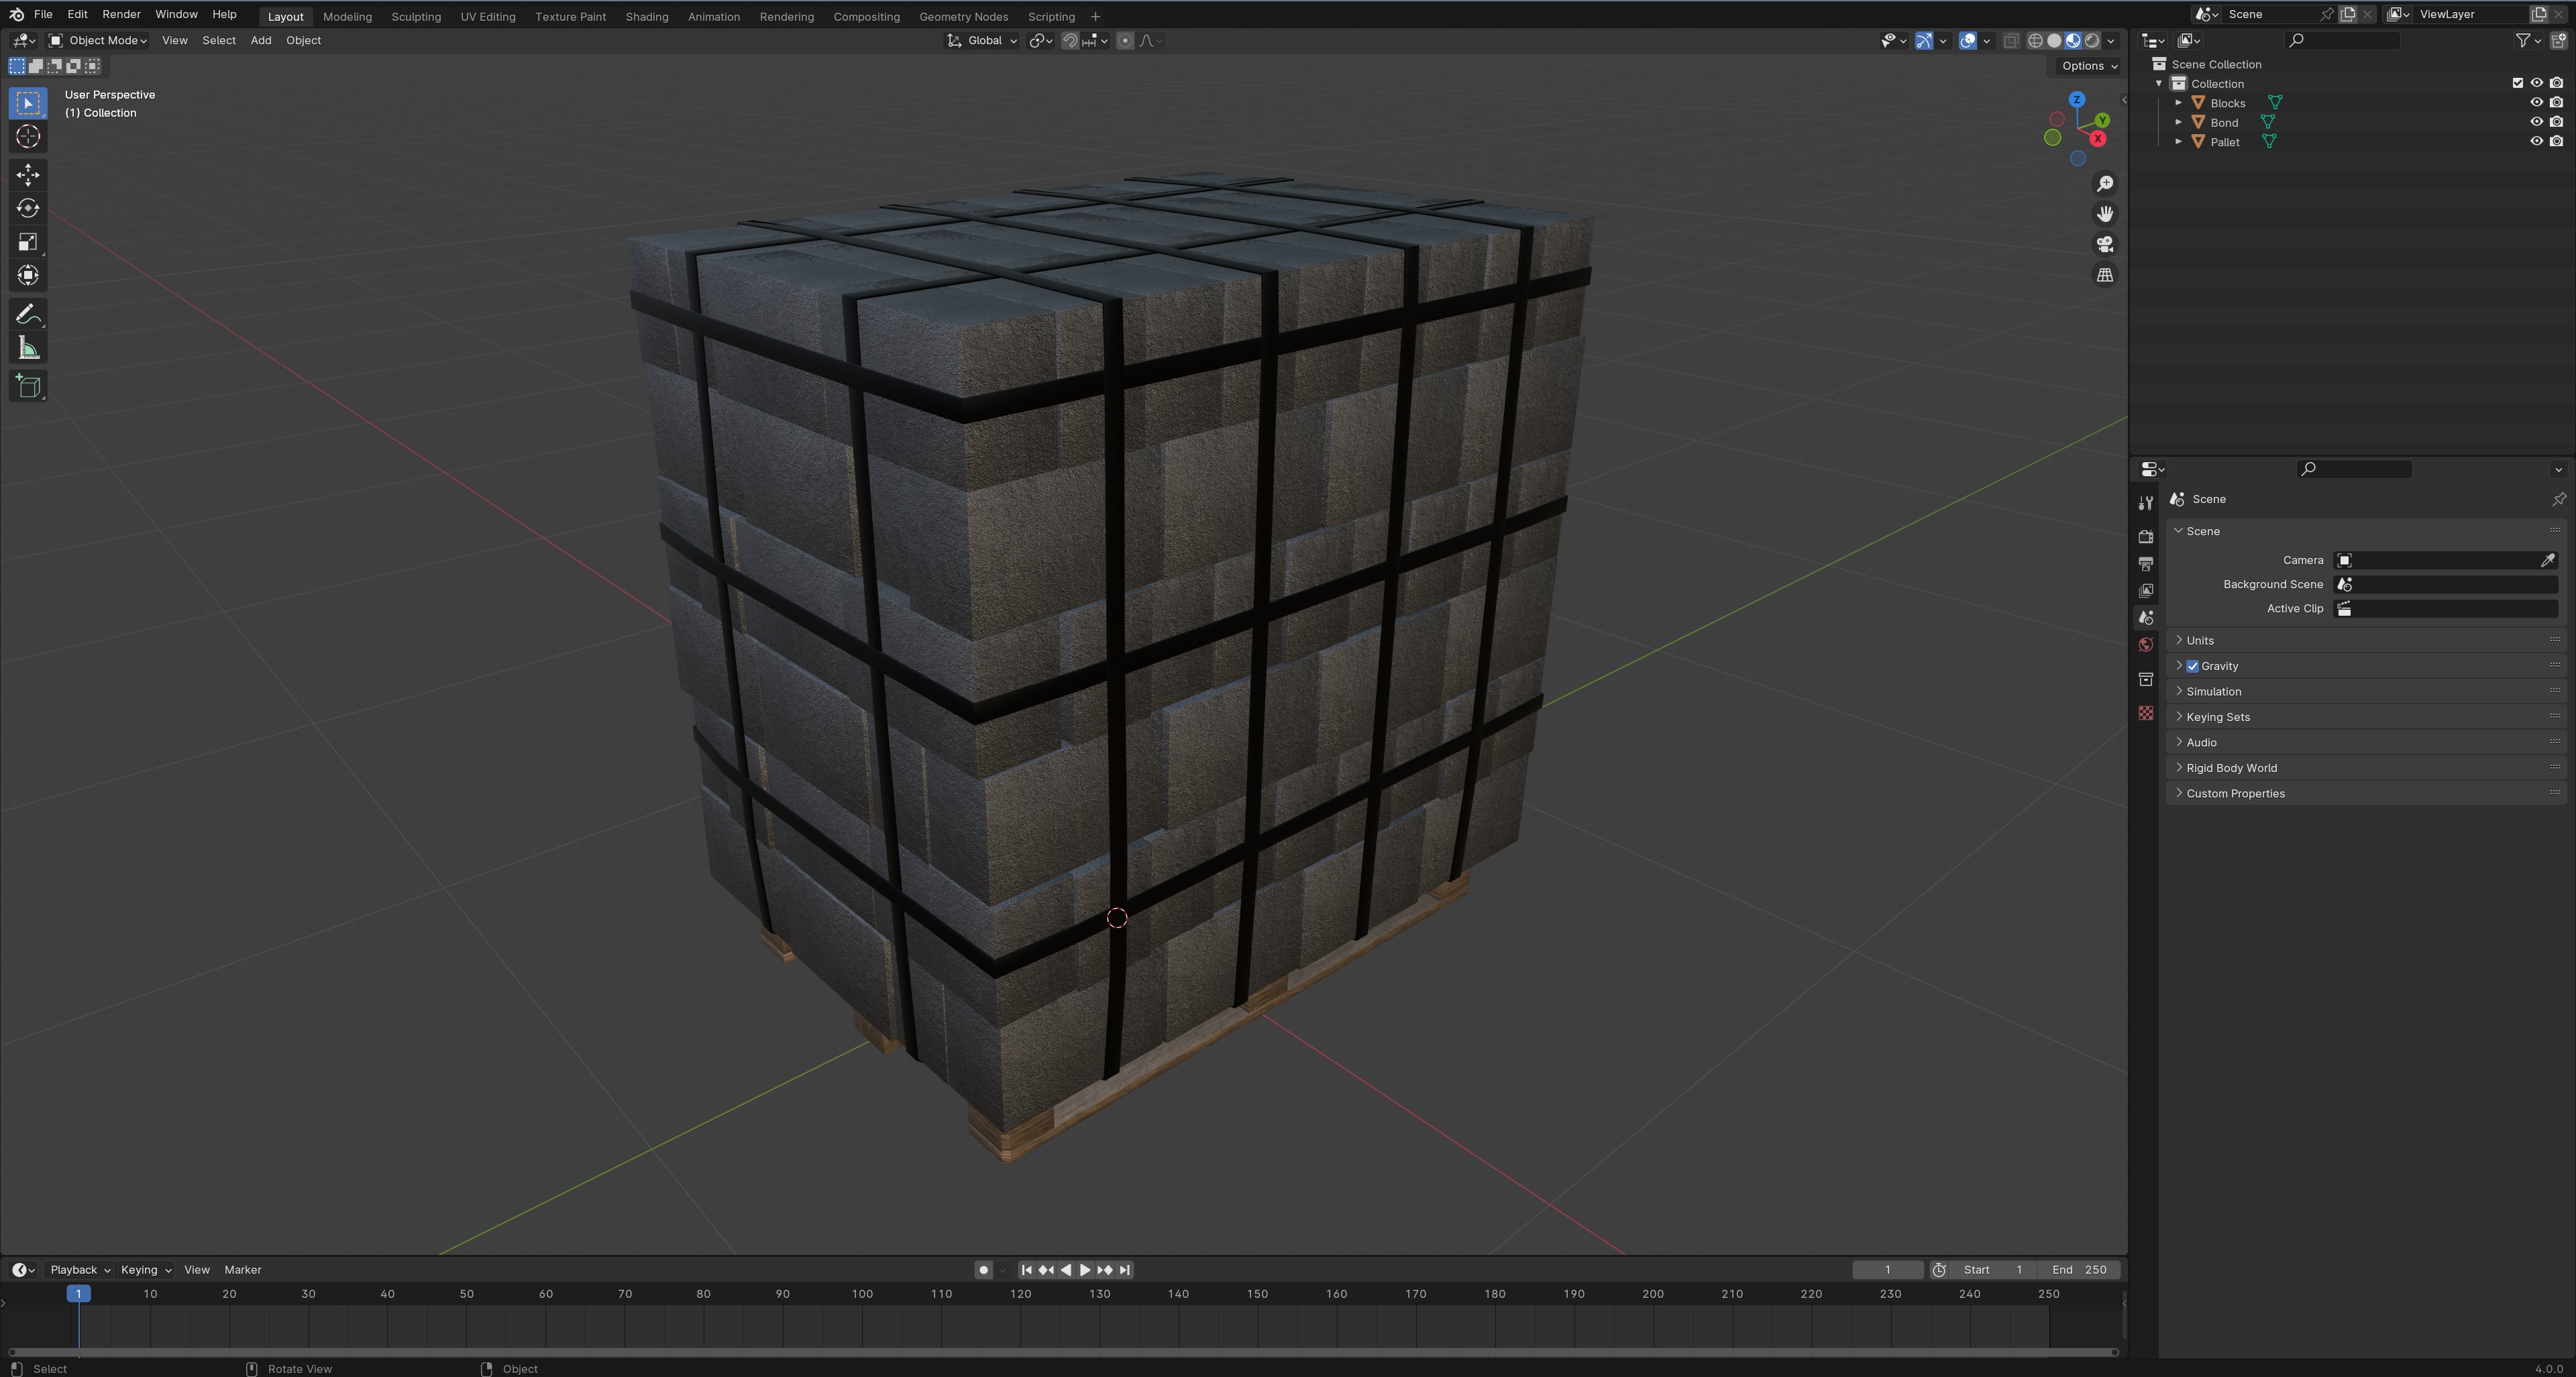Switch to the Shading workspace tab

coord(646,16)
